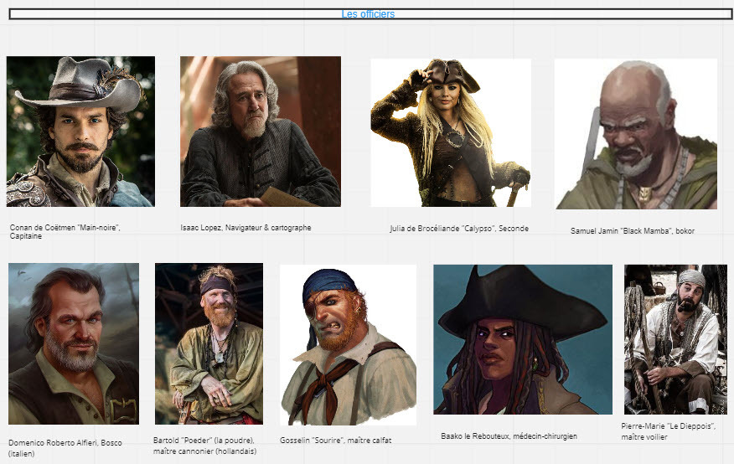This screenshot has height=464, width=734.
Task: Select Isaac Lopez navigator portrait
Action: [261, 131]
